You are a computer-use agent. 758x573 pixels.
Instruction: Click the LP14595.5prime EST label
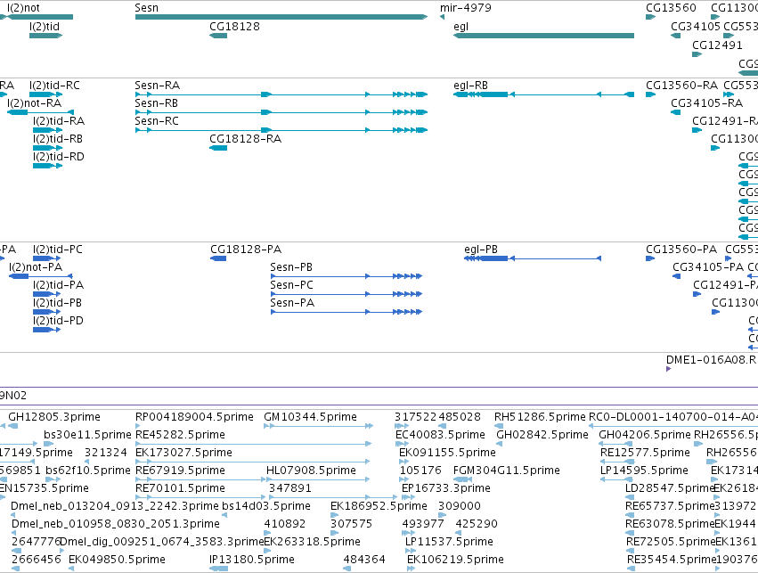tap(644, 471)
